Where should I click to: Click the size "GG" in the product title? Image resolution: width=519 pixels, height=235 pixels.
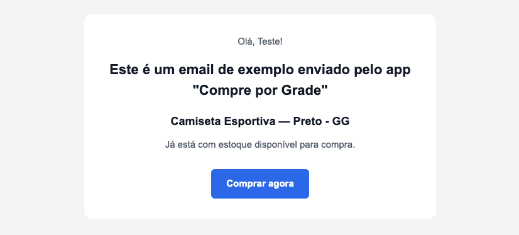341,121
